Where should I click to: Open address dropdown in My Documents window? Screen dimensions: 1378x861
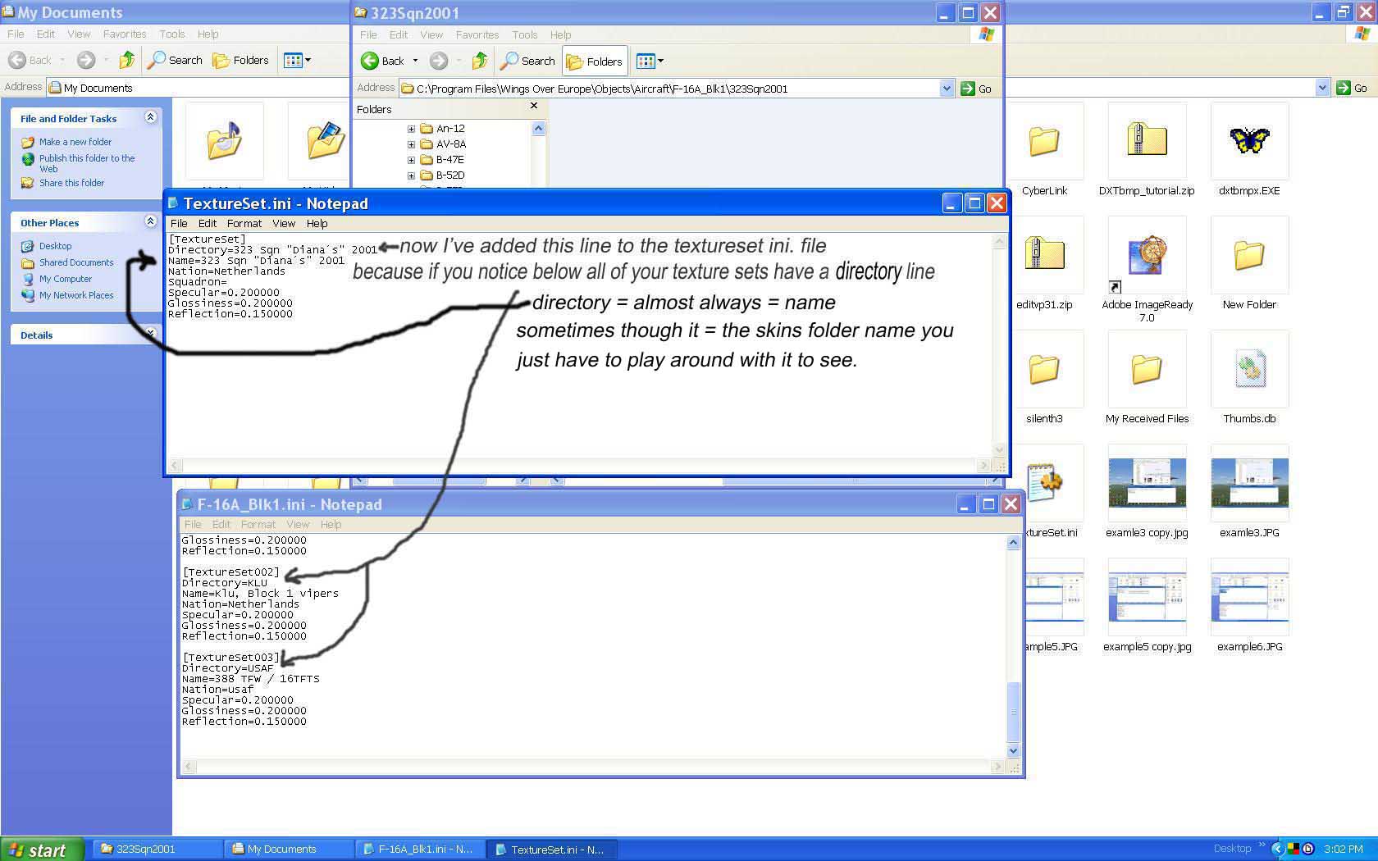[x=1321, y=88]
